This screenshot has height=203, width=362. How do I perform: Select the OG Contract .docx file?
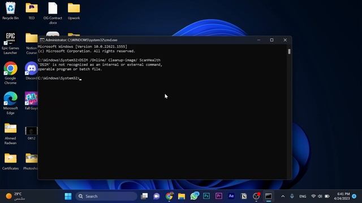[53, 13]
